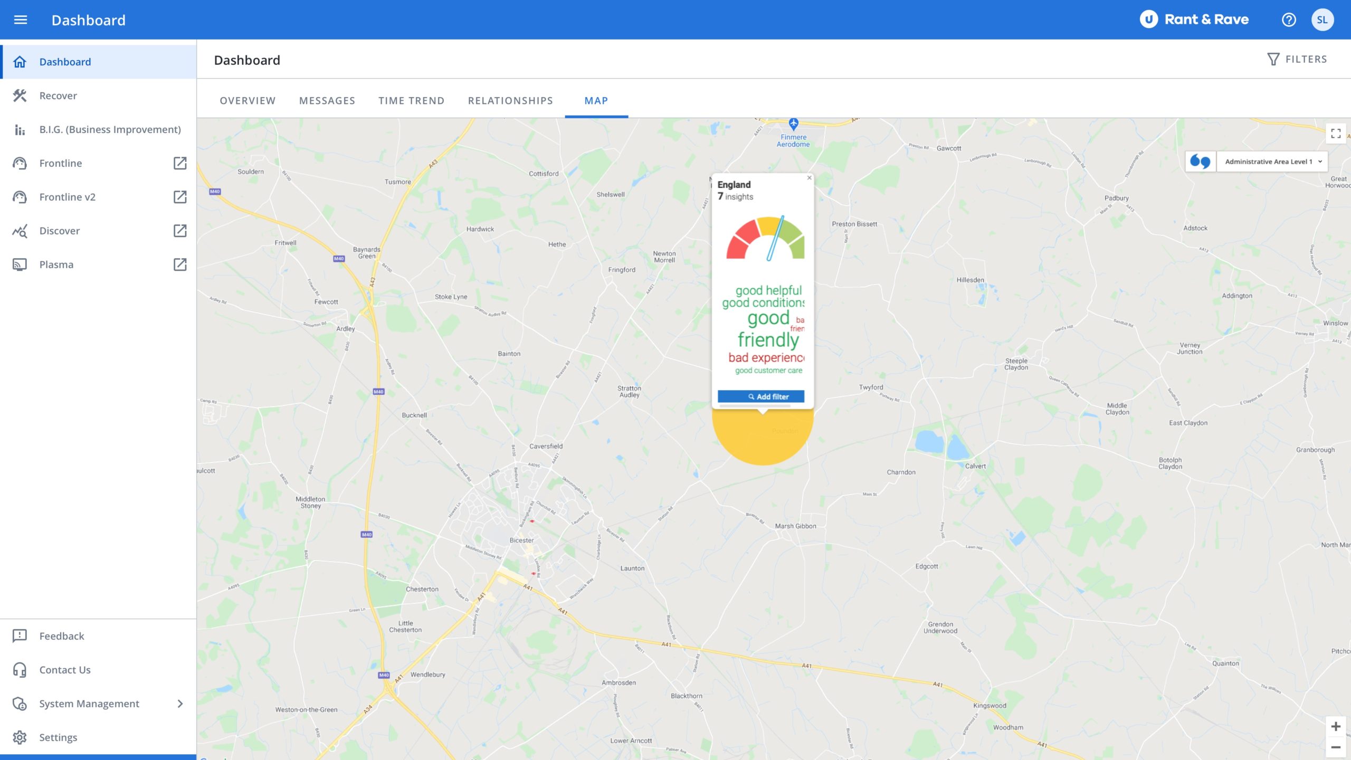Image resolution: width=1351 pixels, height=760 pixels.
Task: Zoom in on the map
Action: point(1336,727)
